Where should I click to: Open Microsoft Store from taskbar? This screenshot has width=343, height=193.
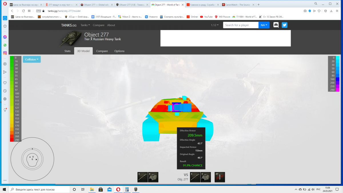click(101, 189)
